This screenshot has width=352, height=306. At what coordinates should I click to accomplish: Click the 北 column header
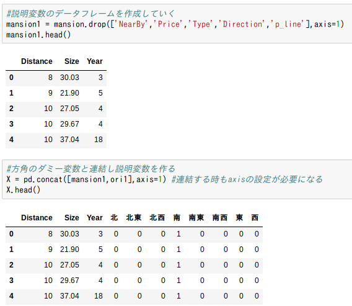[x=114, y=218]
